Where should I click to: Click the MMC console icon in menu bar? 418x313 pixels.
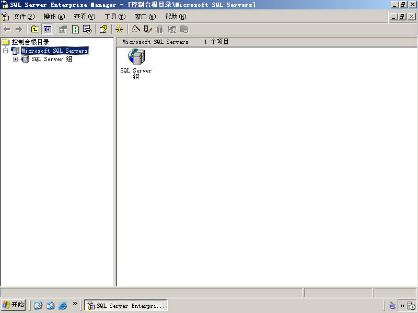pos(5,17)
